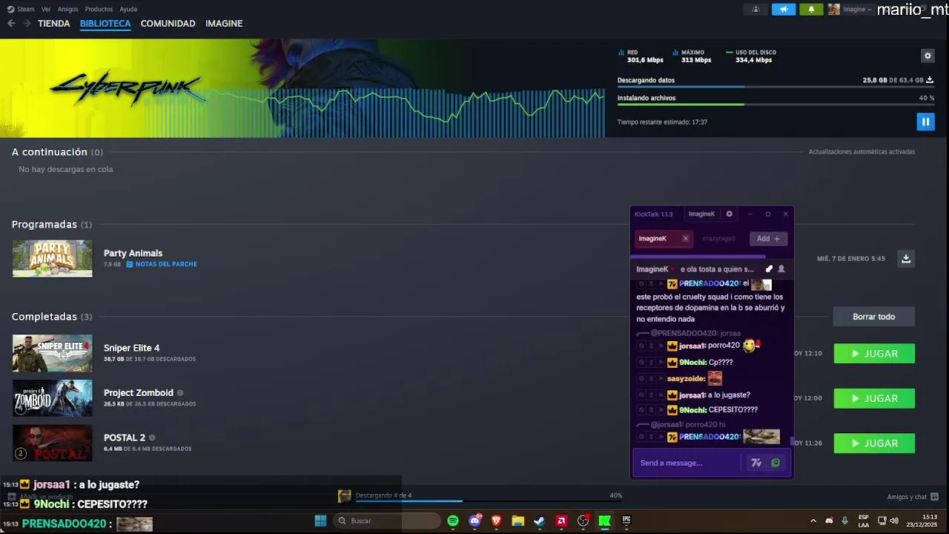Switch to the BIBLIOTECA tab
Screen dimensions: 949x534
[x=105, y=24]
